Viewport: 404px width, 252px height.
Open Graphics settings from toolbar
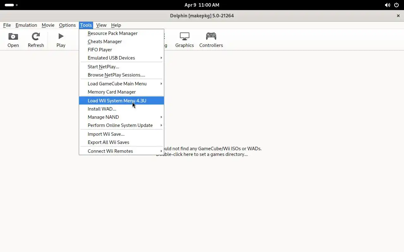tap(185, 40)
